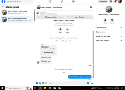This screenshot has height=90, width=125.
Task: Click the 'Thanks i'll message in a moment' bubble
Action: tap(79, 77)
